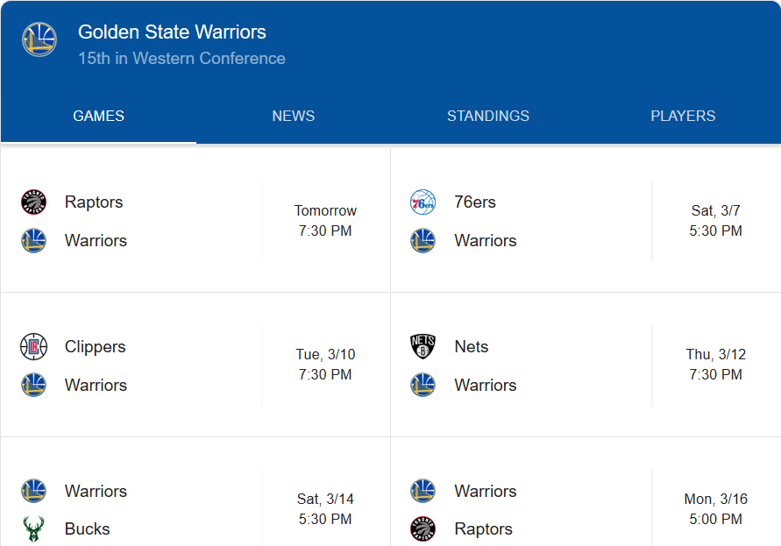Image resolution: width=781 pixels, height=546 pixels.
Task: Click Warriors logo in the Clippers matchup
Action: [x=33, y=385]
